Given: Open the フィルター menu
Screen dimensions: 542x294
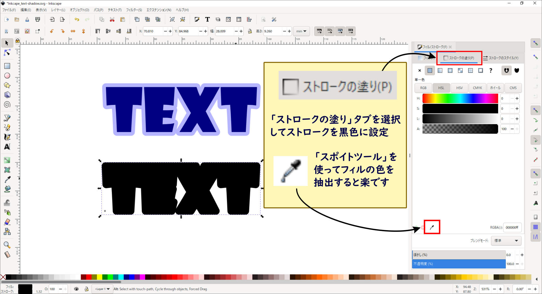Looking at the screenshot, I should click(x=134, y=10).
